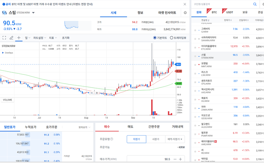The height and width of the screenshot is (163, 264).
Task: Open the STEEM/KRW coin selector dropdown
Action: click(x=33, y=13)
